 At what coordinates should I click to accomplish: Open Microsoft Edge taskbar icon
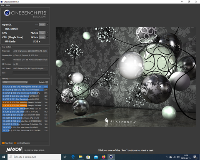point(73,157)
